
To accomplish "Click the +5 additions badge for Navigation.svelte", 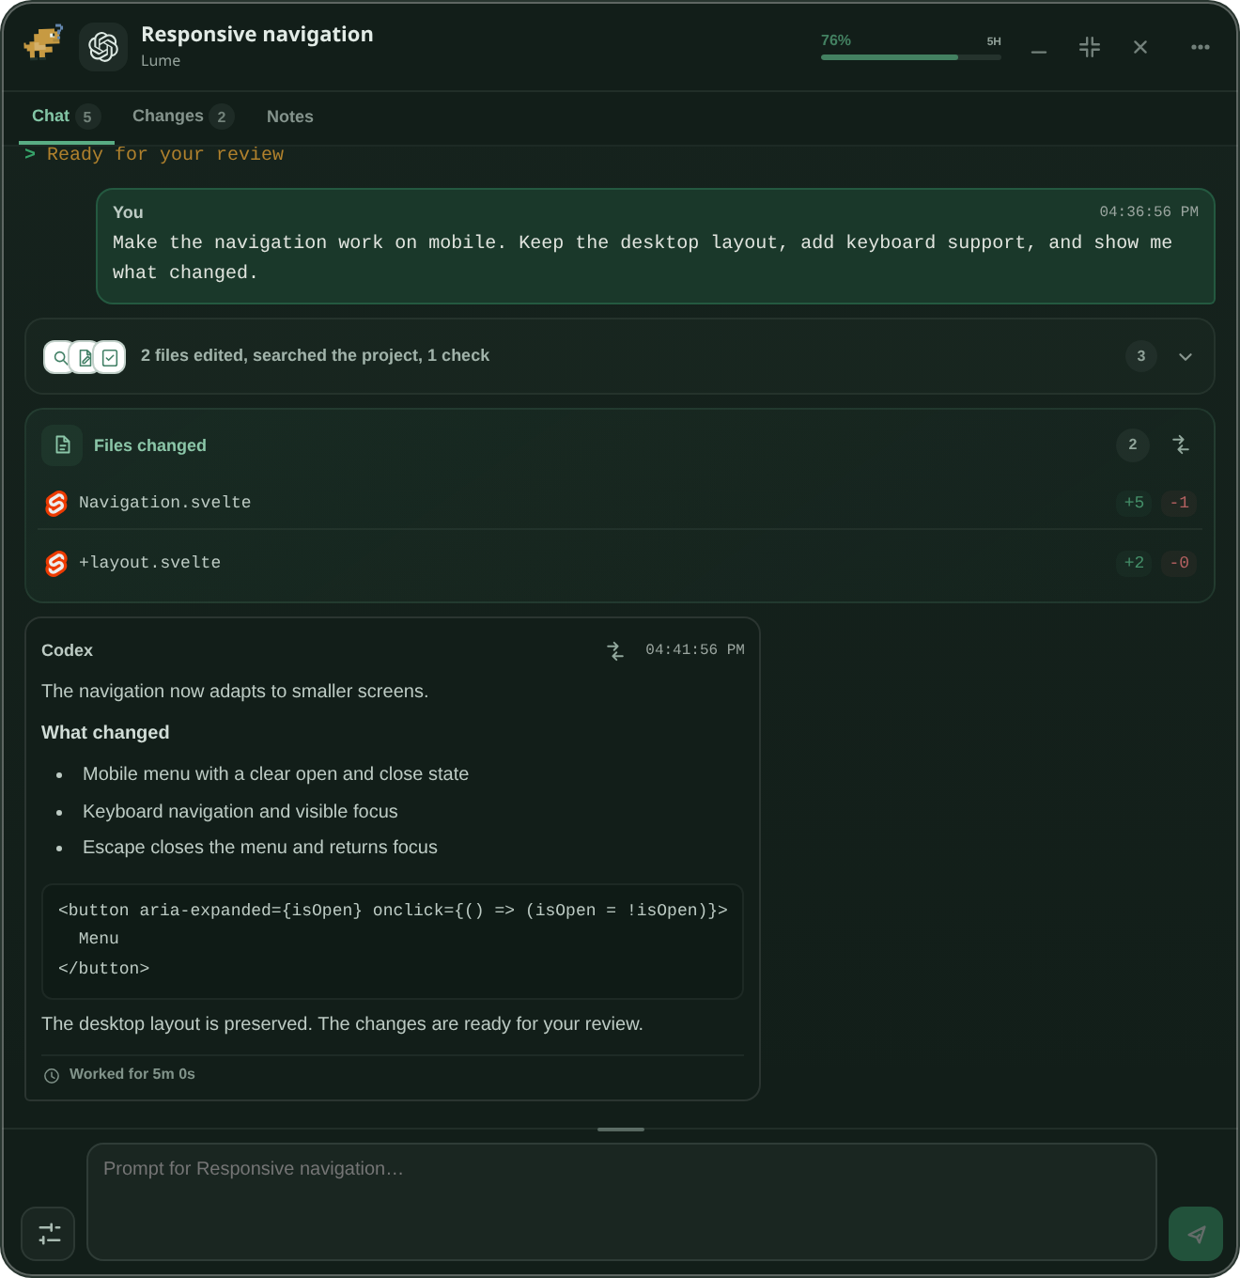I will pyautogui.click(x=1135, y=503).
